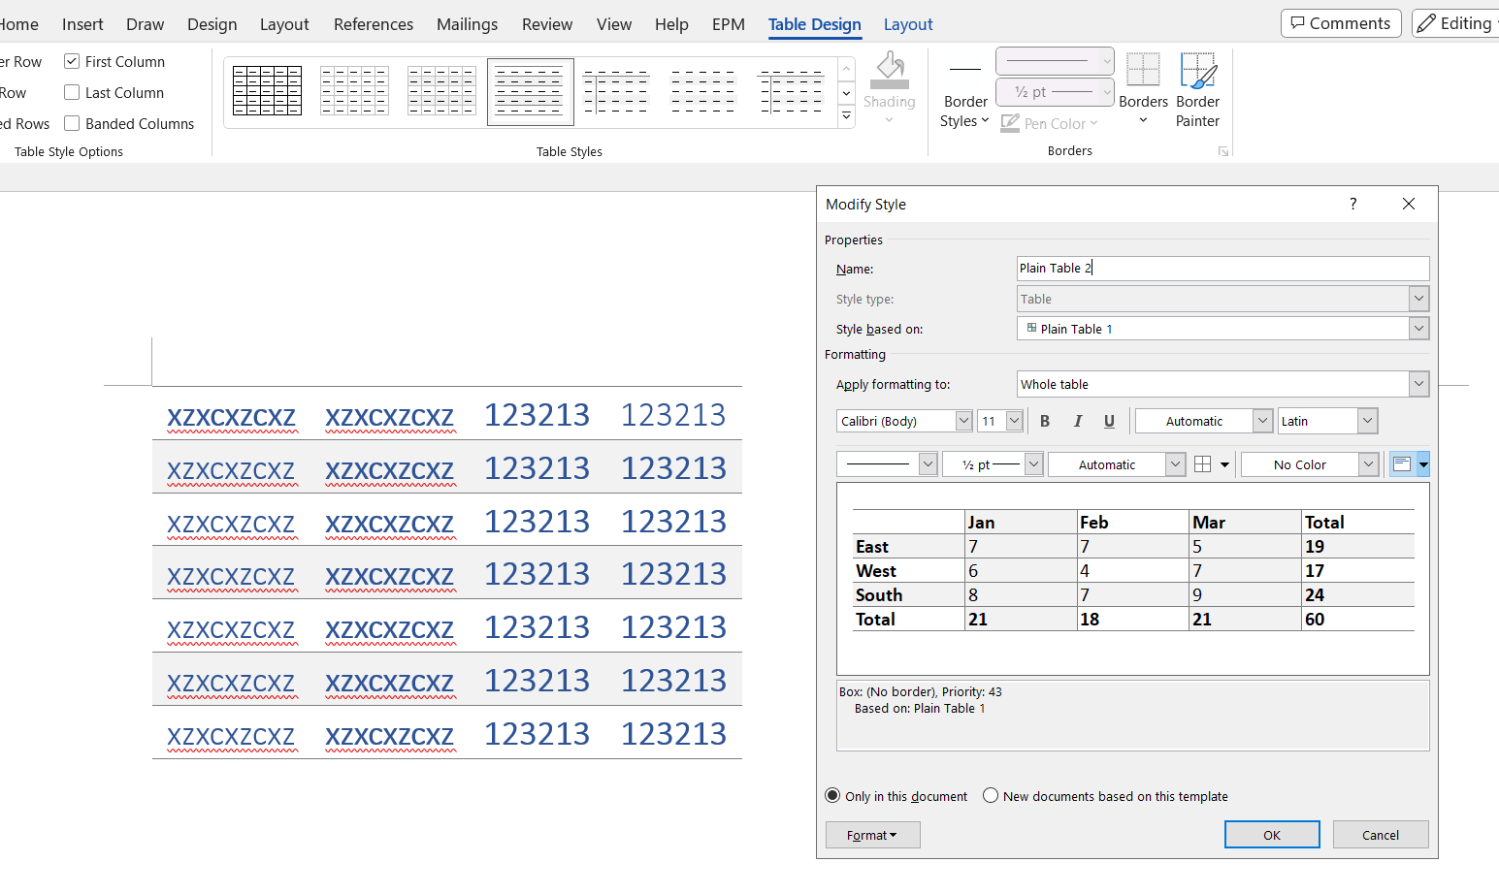Click the Help question mark in dialog
This screenshot has width=1499, height=894.
pyautogui.click(x=1352, y=204)
